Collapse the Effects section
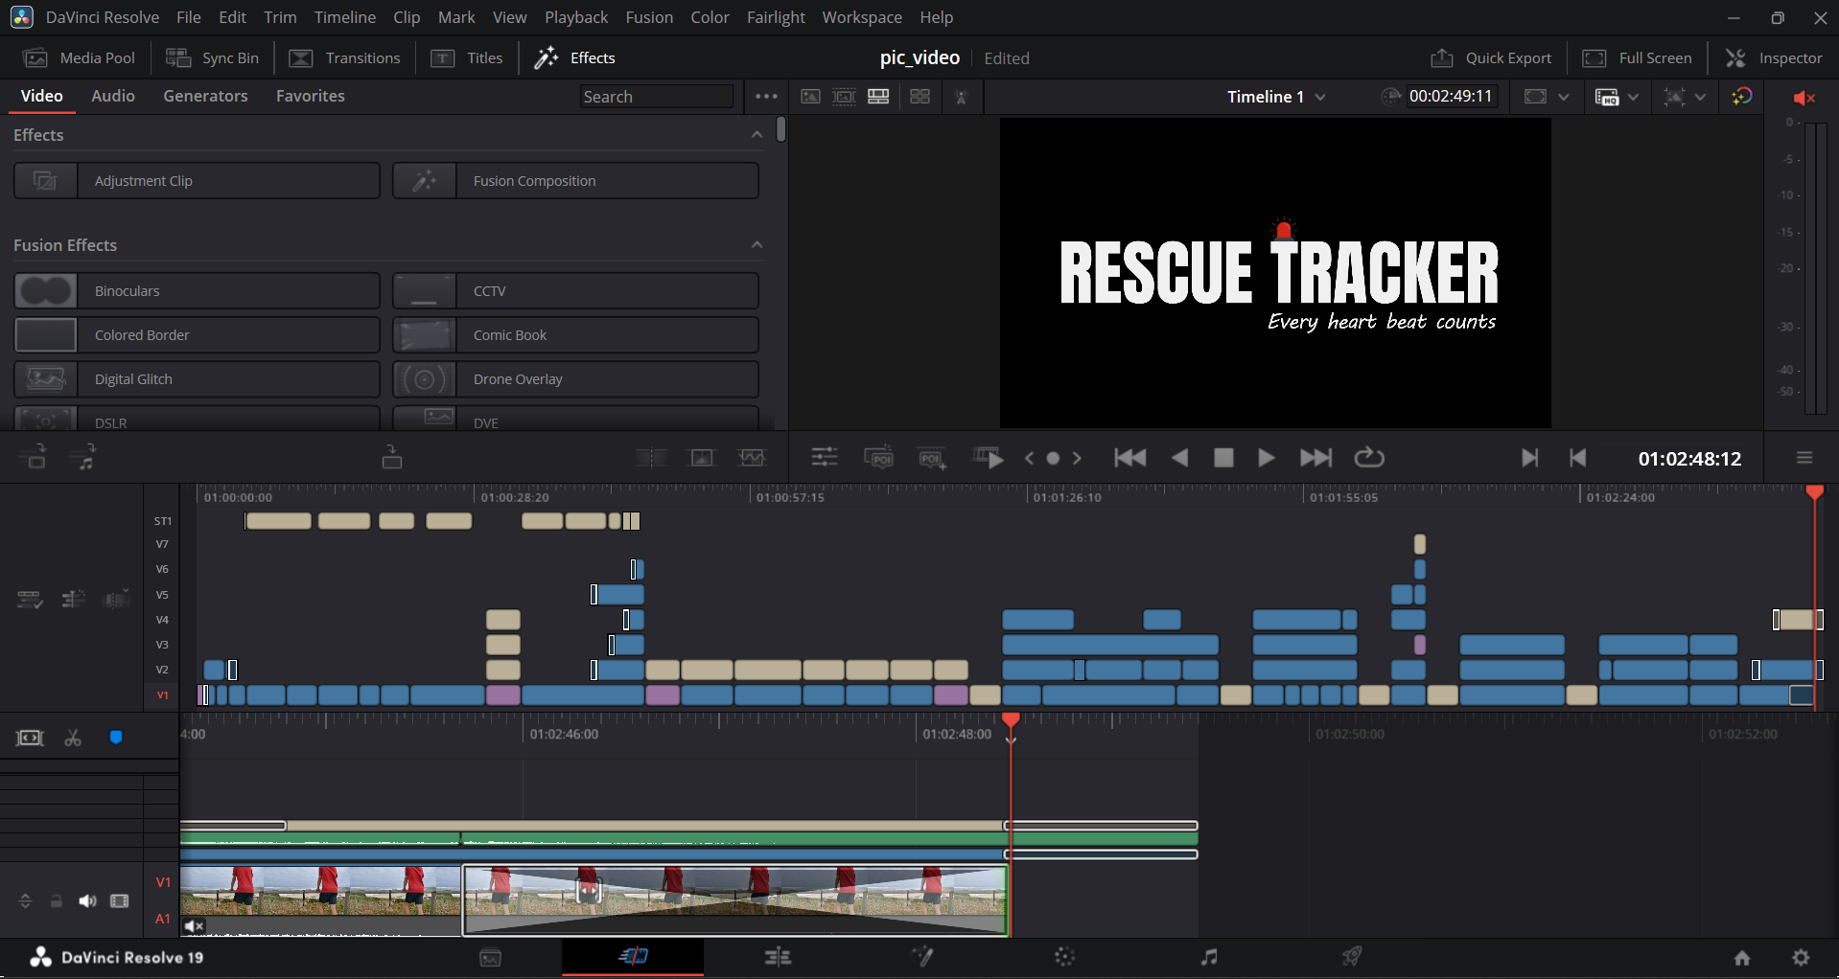This screenshot has width=1839, height=979. point(757,135)
